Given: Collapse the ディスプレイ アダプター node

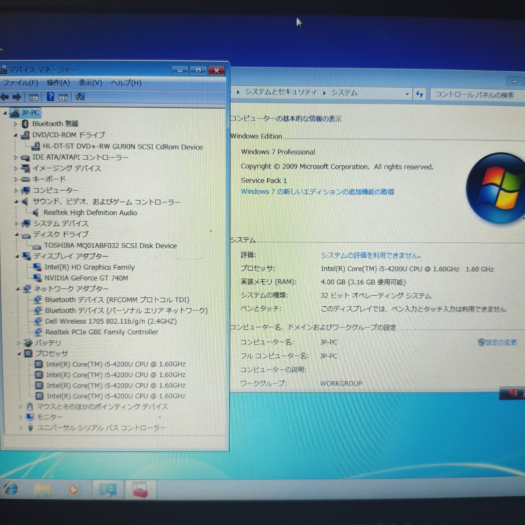Looking at the screenshot, I should [17, 256].
